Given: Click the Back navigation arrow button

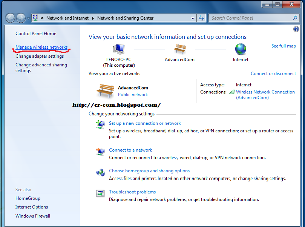Looking at the screenshot, I should (10, 18).
